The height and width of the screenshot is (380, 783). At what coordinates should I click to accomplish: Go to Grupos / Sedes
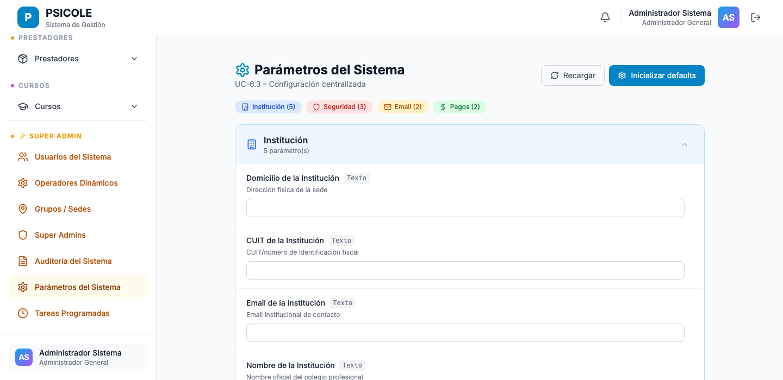click(x=78, y=209)
